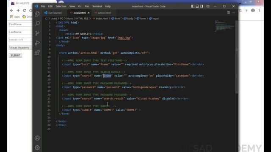Open the View menu

[x=72, y=6]
